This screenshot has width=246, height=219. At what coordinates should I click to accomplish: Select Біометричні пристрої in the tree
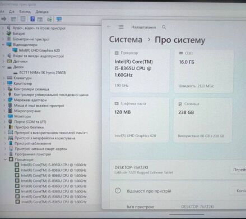click(31, 39)
